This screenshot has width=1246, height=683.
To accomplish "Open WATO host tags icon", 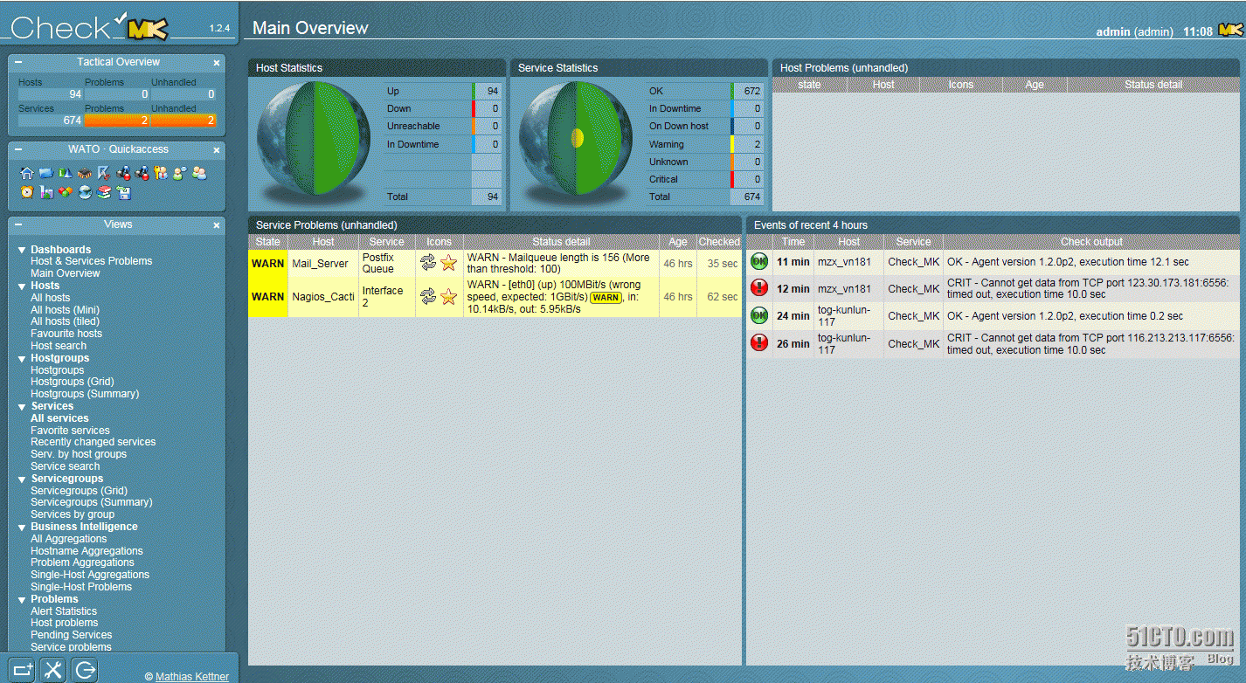I will [66, 173].
